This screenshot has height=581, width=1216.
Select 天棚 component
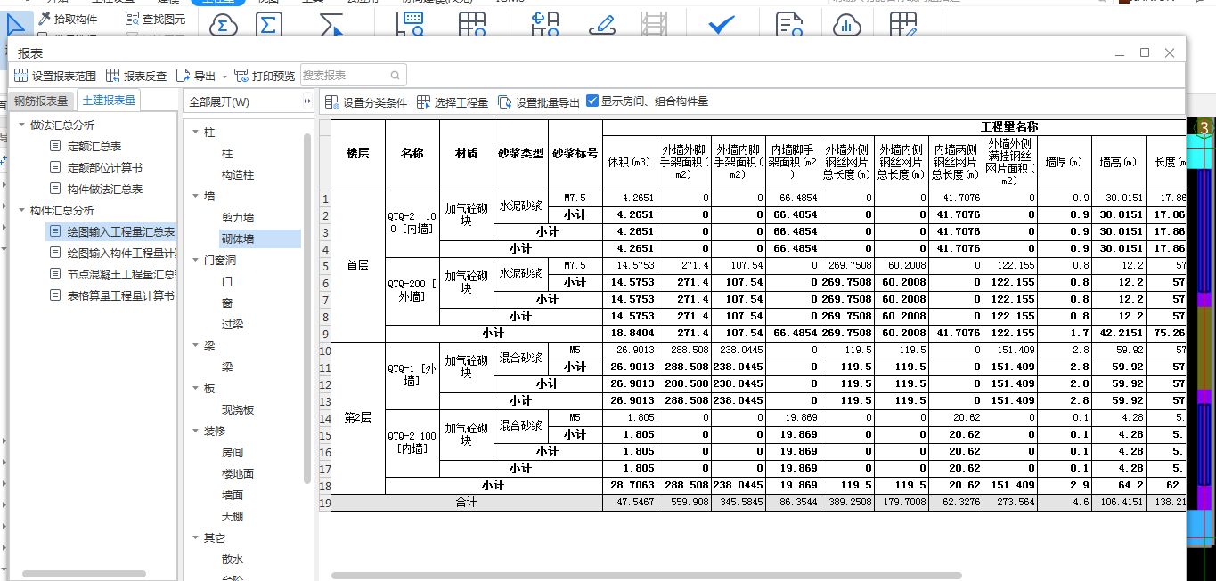pos(233,516)
